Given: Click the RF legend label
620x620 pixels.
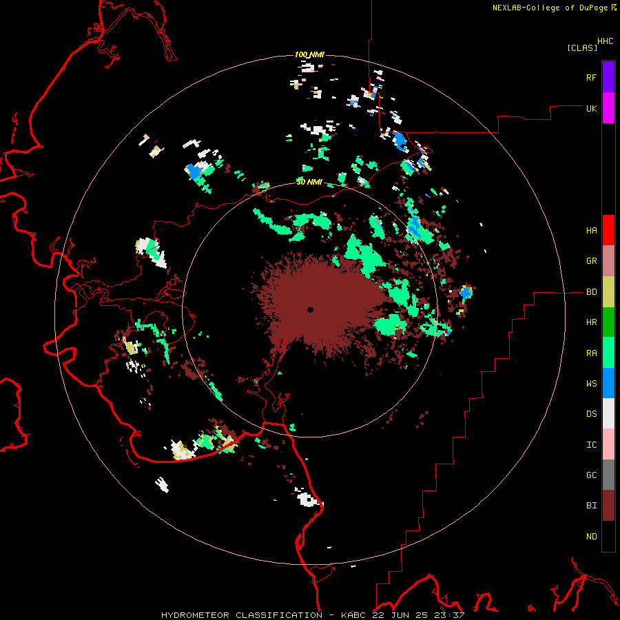Looking at the screenshot, I should coord(591,77).
